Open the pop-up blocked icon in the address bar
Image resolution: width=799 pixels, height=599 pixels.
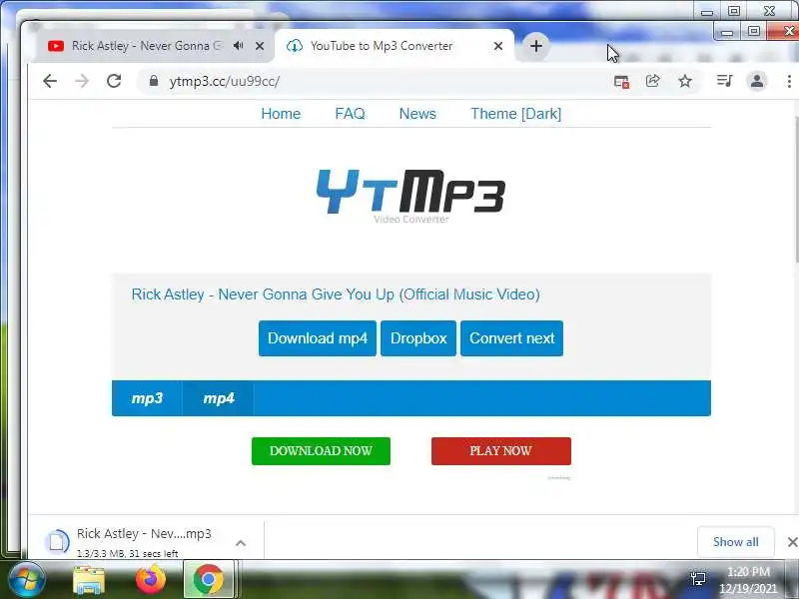[x=621, y=81]
